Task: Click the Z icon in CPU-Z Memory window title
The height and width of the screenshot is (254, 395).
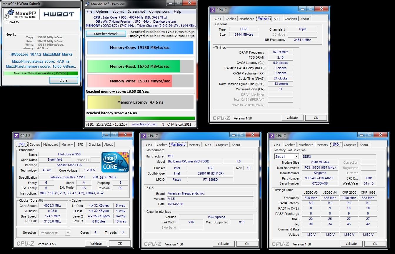Action: [213, 10]
